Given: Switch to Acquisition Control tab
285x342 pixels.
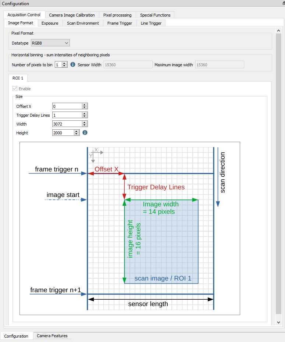Looking at the screenshot, I should click(24, 15).
